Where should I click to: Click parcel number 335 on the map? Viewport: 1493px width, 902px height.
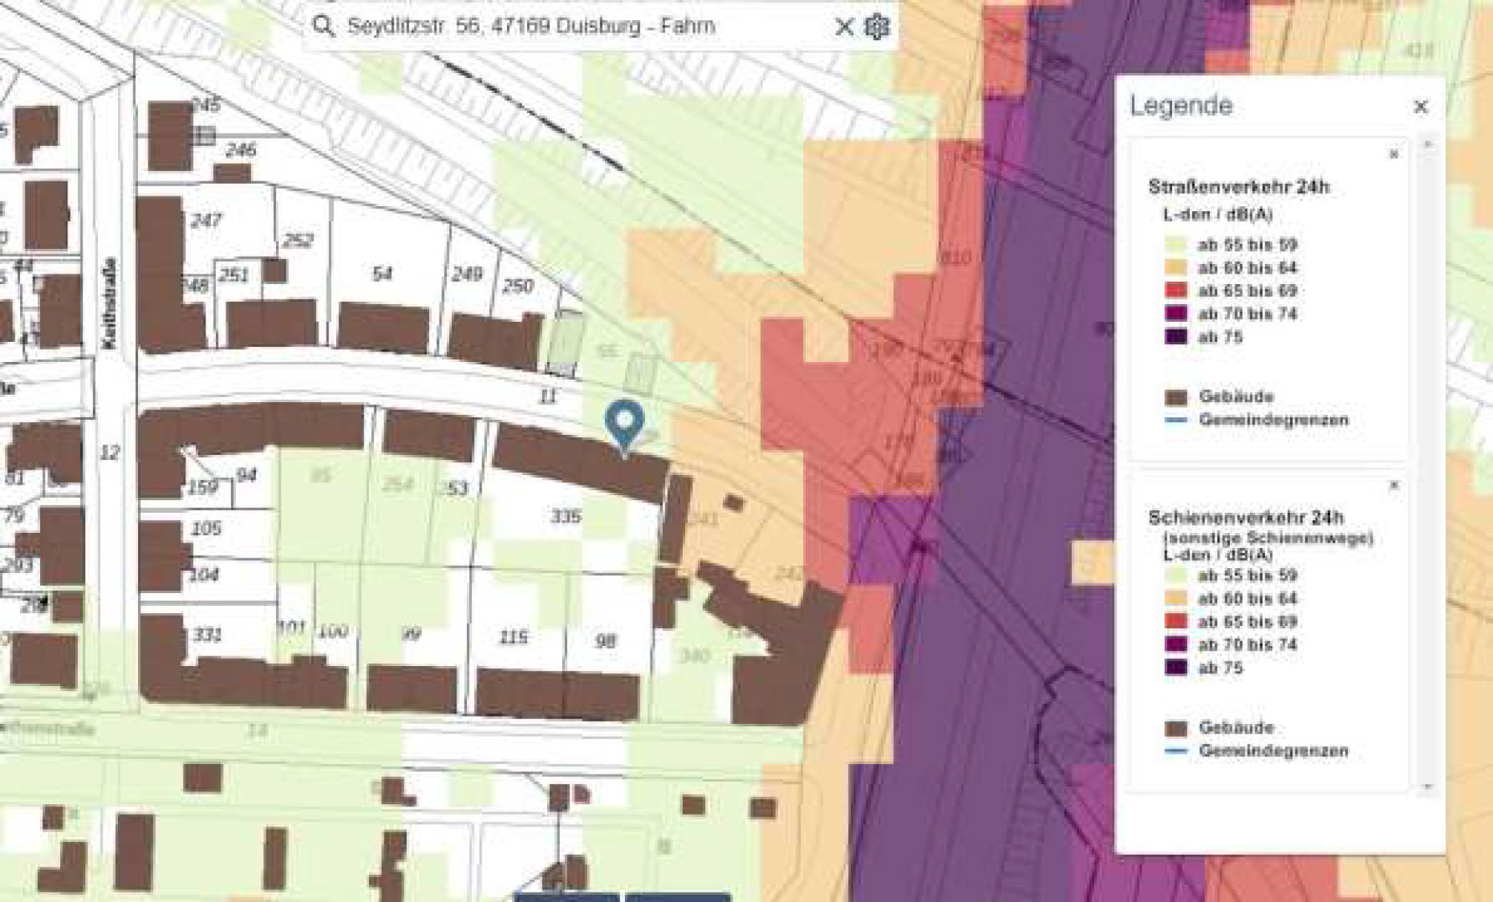click(x=566, y=517)
